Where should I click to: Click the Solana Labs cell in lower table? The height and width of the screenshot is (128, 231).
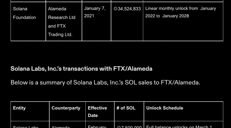coord(25,127)
